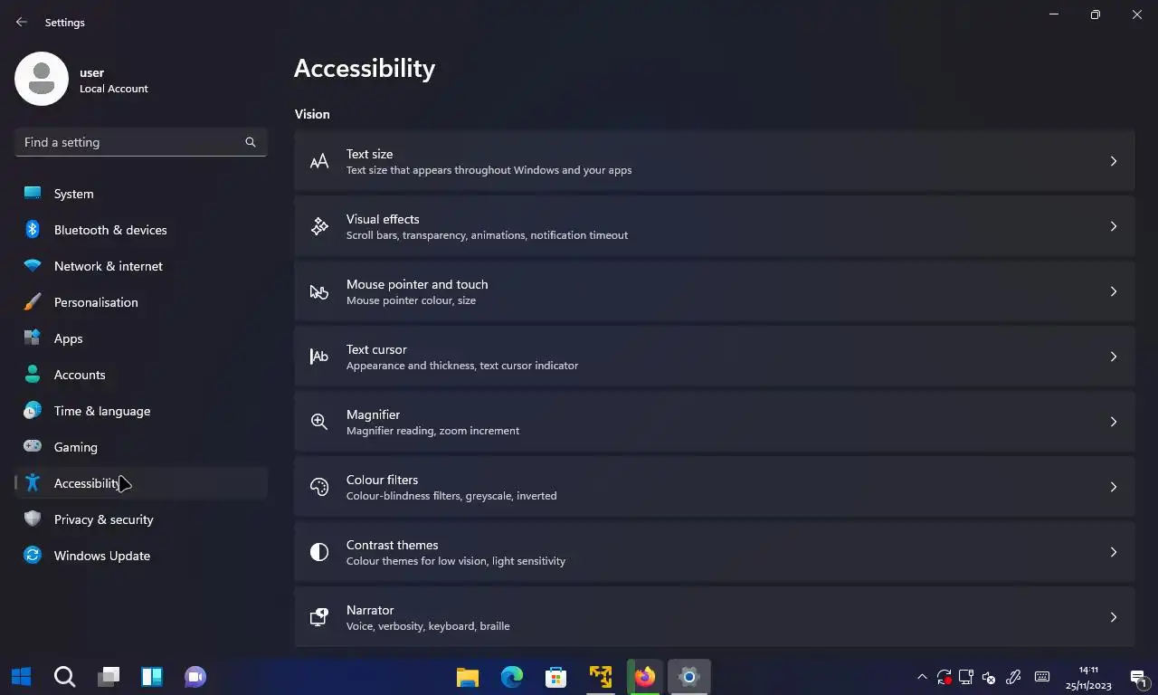This screenshot has width=1158, height=695.
Task: Open the clock and date 14:11
Action: click(1088, 677)
